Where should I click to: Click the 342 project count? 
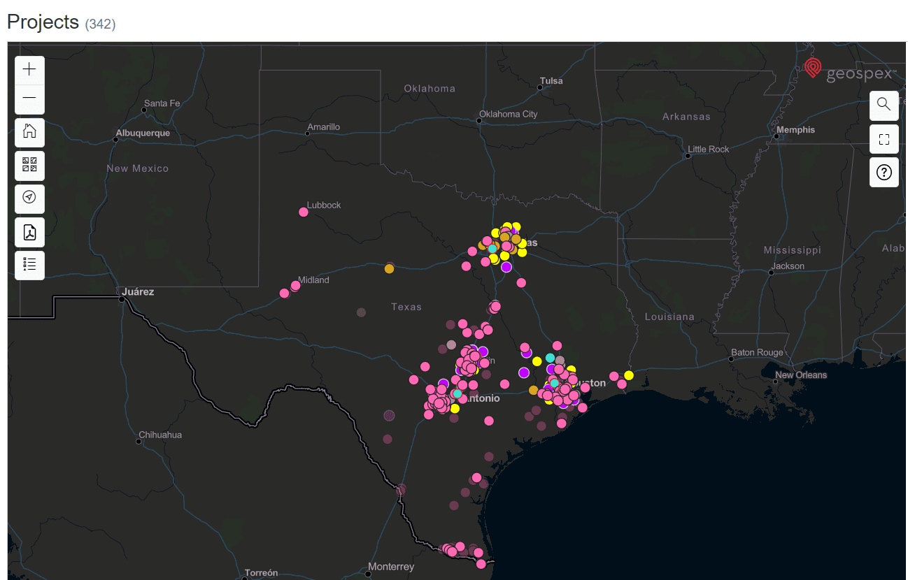[x=100, y=24]
